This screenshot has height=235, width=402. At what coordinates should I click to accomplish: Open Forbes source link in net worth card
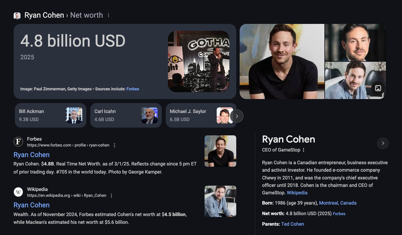pos(133,89)
